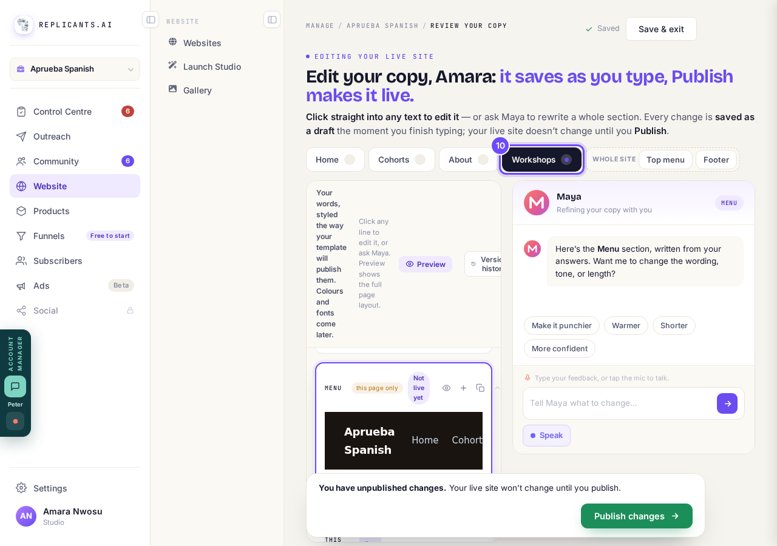This screenshot has width=777, height=546.
Task: Expand the Aprueba Spanish workspace dropdown
Action: point(75,69)
